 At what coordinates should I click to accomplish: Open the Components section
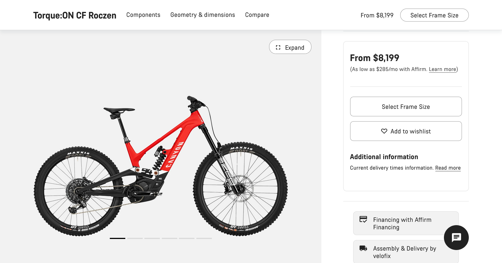143,15
